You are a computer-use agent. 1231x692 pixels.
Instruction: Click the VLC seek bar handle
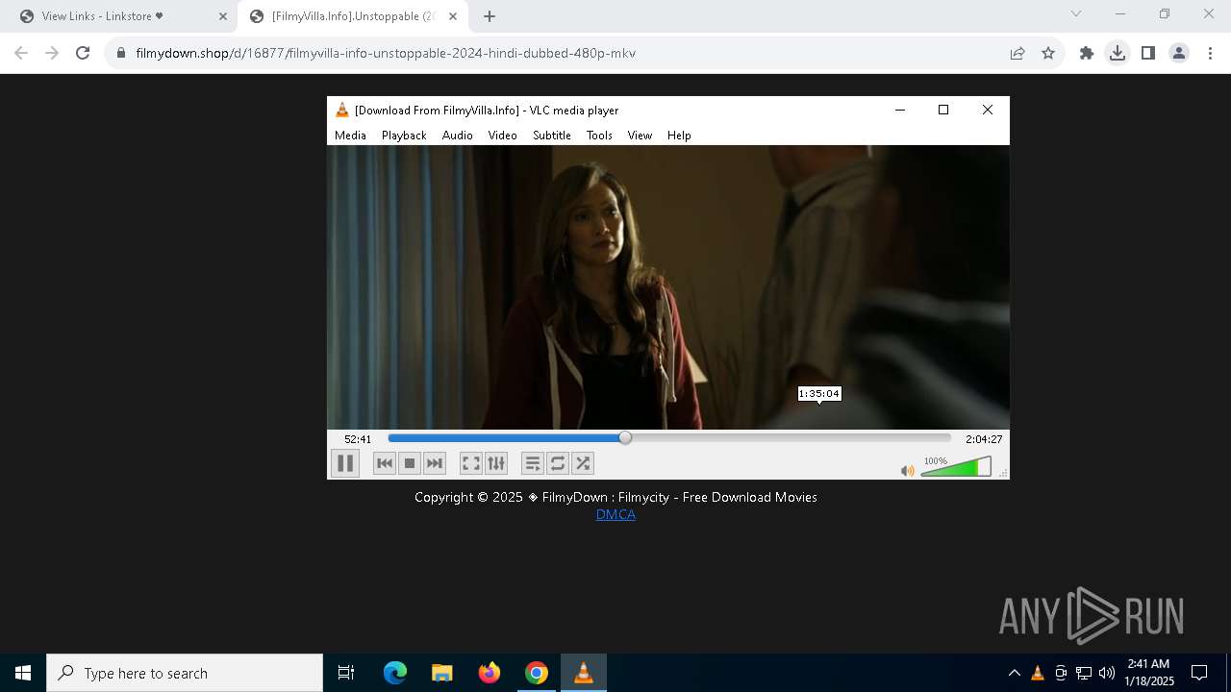[625, 438]
